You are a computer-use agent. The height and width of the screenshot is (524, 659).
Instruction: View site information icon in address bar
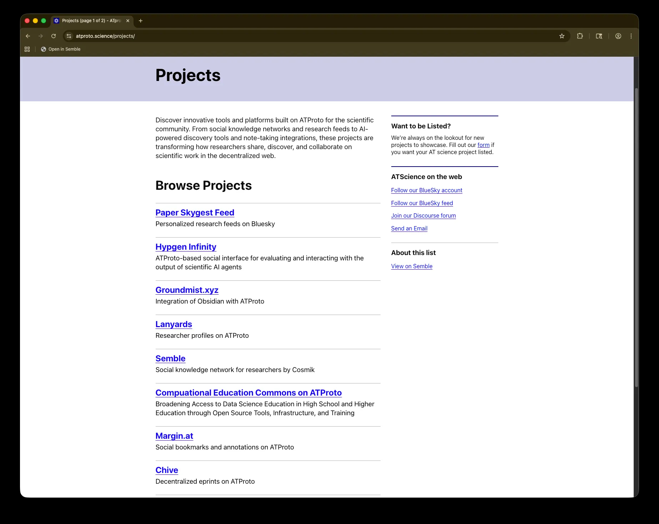69,36
